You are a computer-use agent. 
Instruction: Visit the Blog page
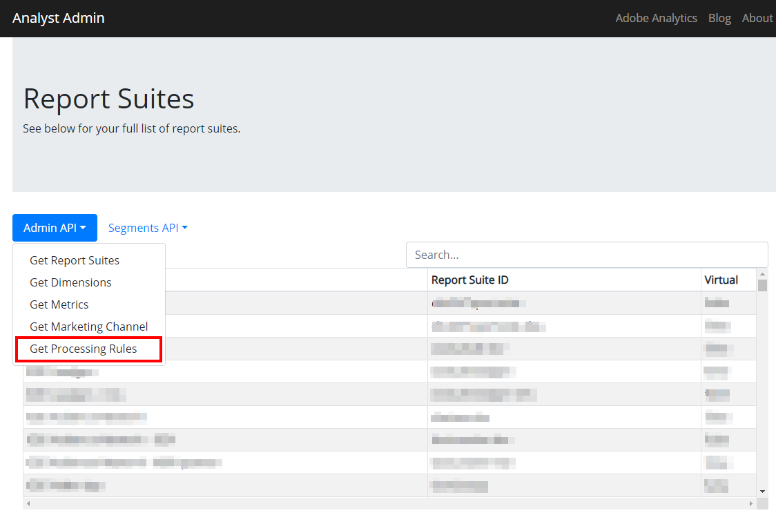click(719, 18)
